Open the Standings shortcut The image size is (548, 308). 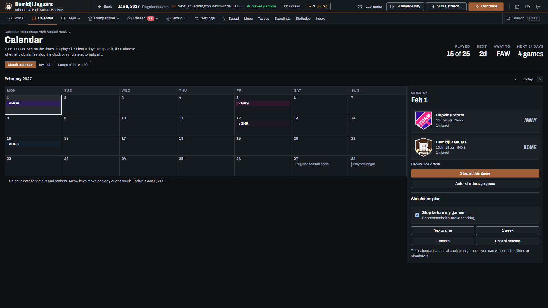pos(282,19)
